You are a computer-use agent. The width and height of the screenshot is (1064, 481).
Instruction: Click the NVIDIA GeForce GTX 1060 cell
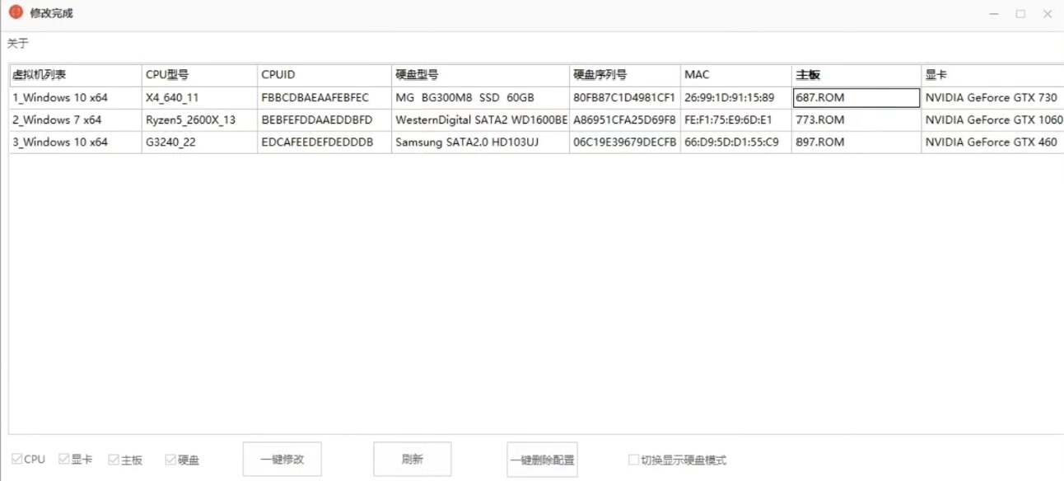coord(992,119)
